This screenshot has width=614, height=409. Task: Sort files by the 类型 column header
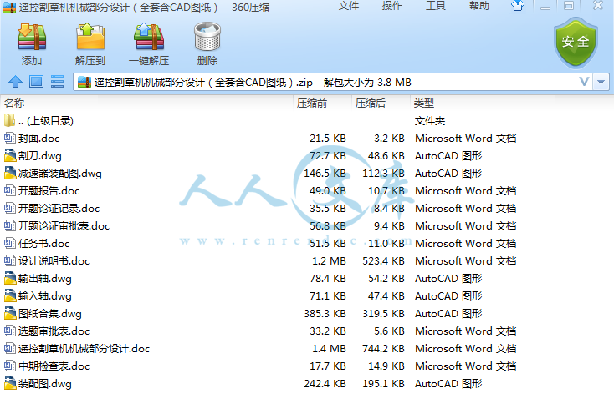(424, 104)
